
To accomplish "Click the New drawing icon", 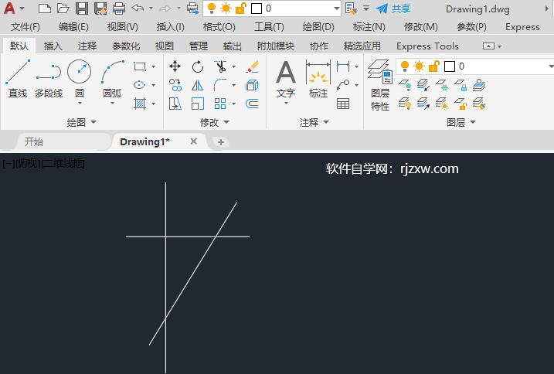I will pos(44,8).
